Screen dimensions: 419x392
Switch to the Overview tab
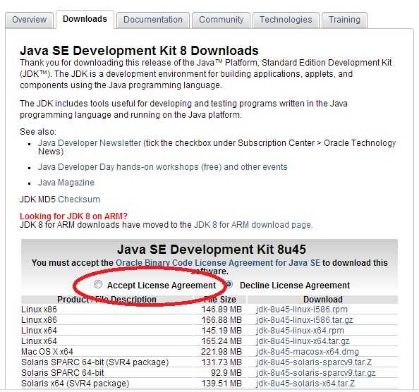30,20
